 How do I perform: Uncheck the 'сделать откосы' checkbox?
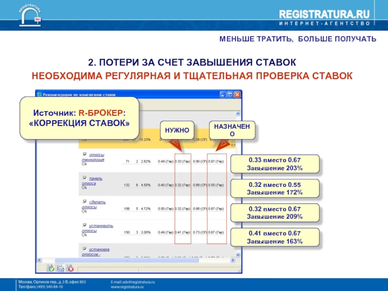(84, 202)
